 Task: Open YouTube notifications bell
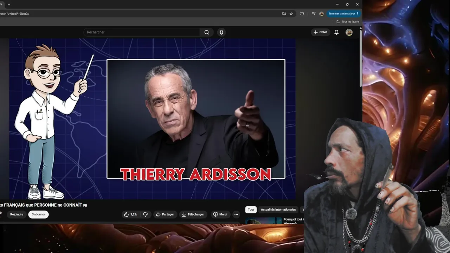point(336,32)
